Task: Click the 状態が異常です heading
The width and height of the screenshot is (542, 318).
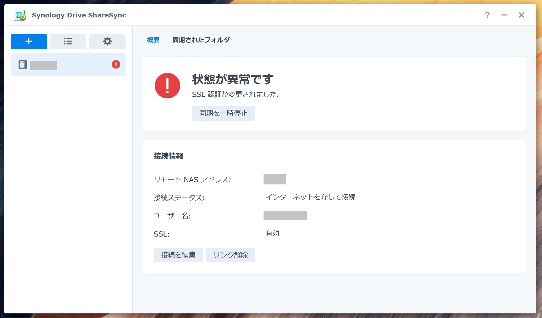Action: point(232,80)
